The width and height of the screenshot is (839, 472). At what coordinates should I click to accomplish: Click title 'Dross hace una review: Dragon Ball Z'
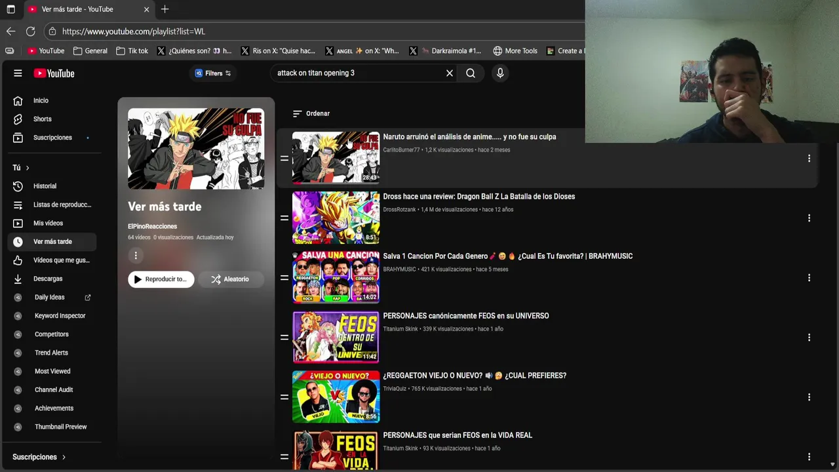point(478,197)
